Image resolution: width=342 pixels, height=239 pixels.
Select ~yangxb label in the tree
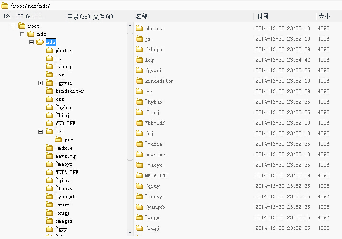click(66, 197)
